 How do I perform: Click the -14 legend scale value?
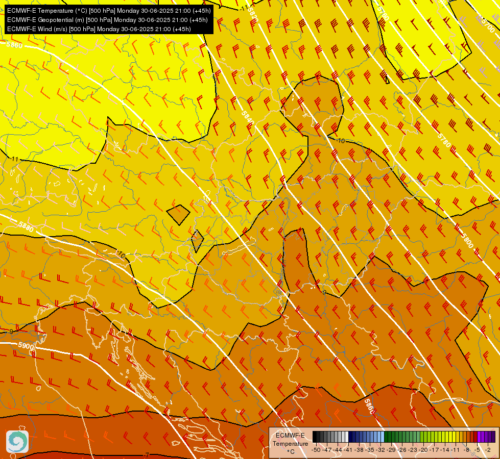coord(445,450)
